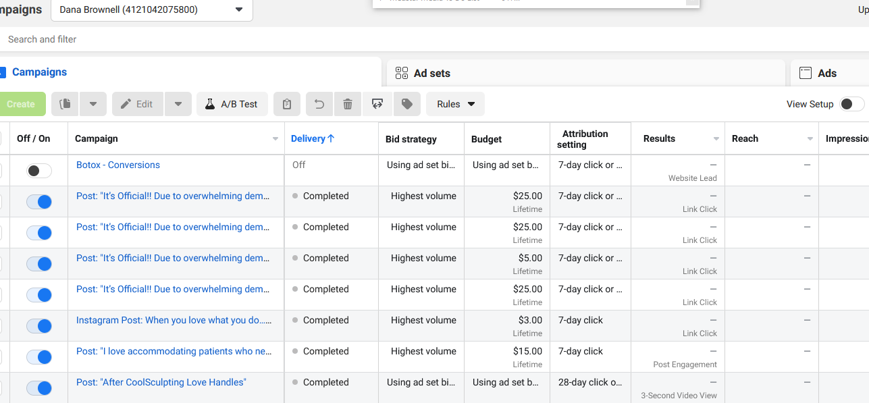Open the Botox - Conversions campaign link
The width and height of the screenshot is (869, 403).
click(118, 165)
